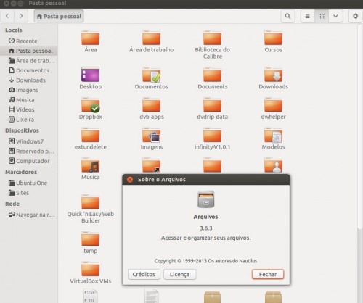The width and height of the screenshot is (363, 303).
Task: Select Pasta pessoal in the sidebar
Action: (x=29, y=51)
